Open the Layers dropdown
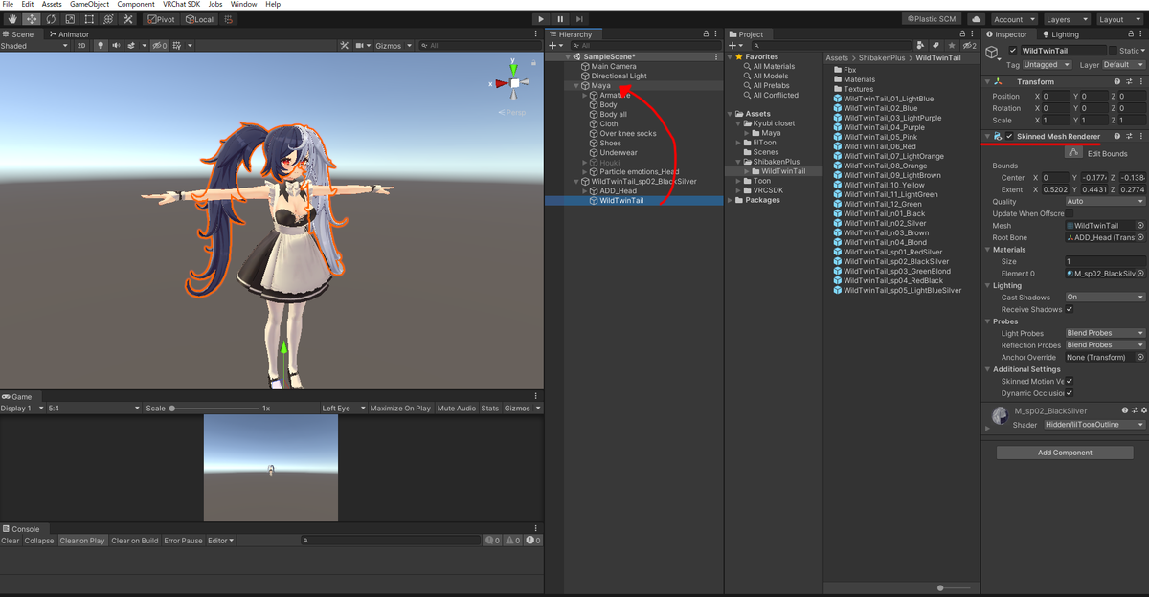The width and height of the screenshot is (1149, 597). coord(1066,19)
